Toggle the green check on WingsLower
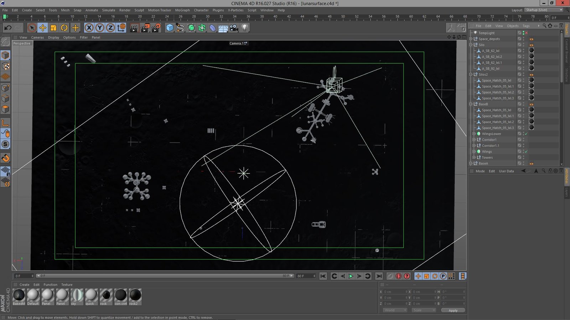570x320 pixels. [x=526, y=134]
